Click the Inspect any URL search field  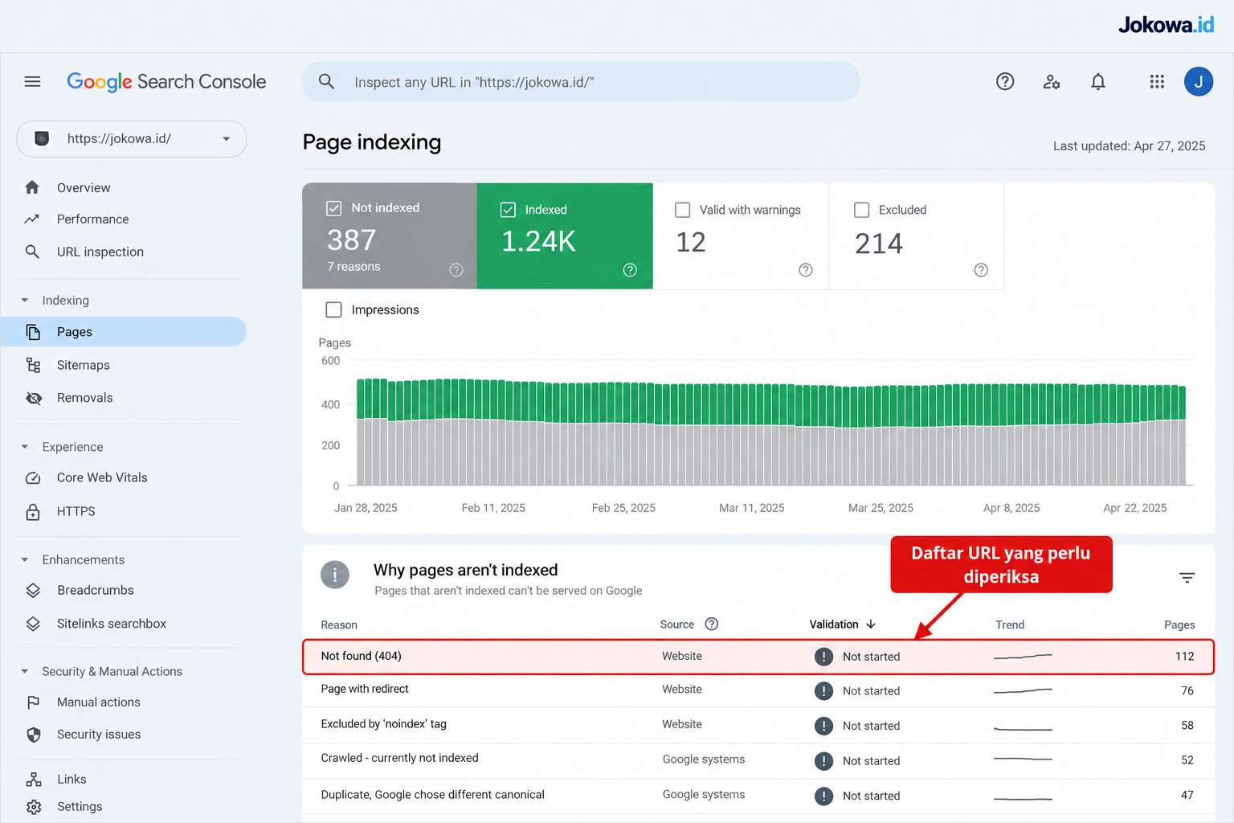point(581,82)
